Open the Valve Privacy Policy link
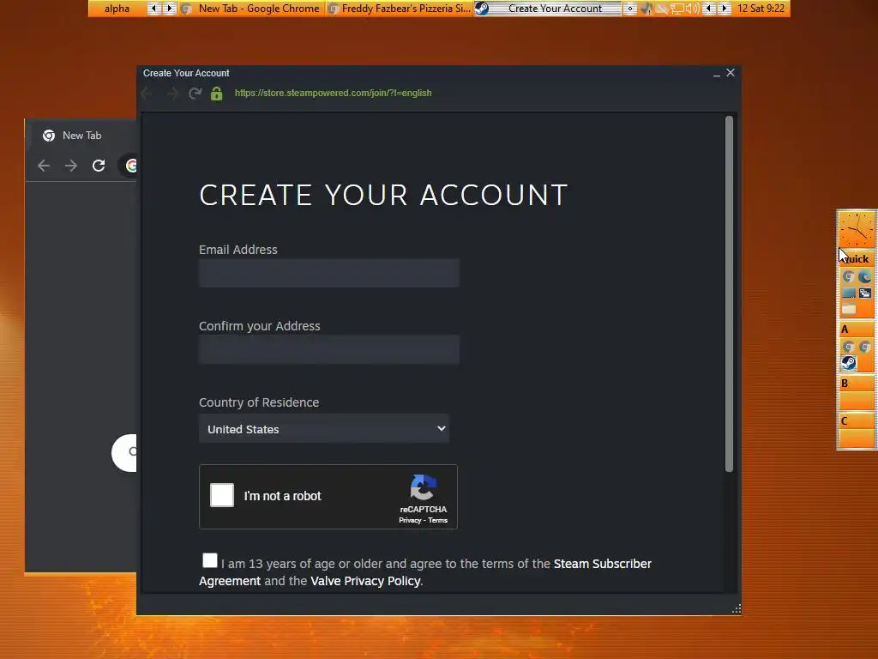The image size is (878, 659). point(365,581)
